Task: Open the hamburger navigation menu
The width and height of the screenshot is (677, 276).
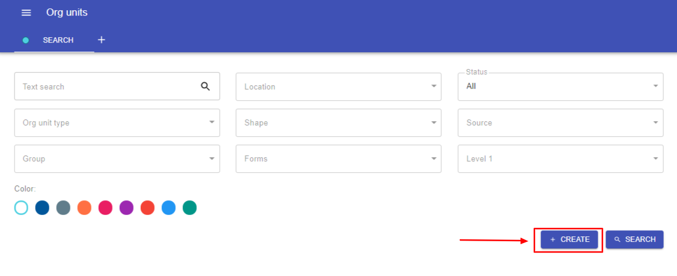Action: tap(26, 13)
